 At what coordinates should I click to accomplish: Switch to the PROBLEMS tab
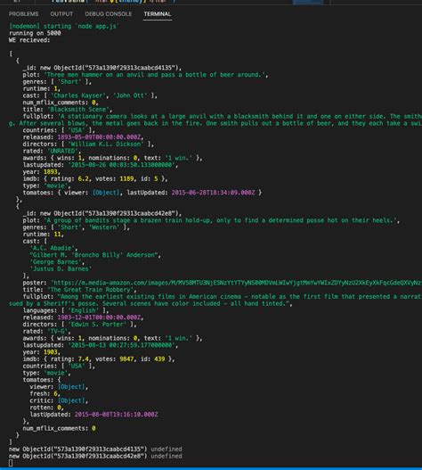pos(23,13)
